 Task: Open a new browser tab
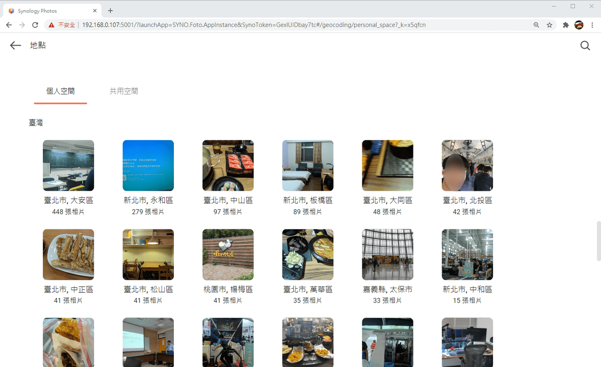click(110, 10)
